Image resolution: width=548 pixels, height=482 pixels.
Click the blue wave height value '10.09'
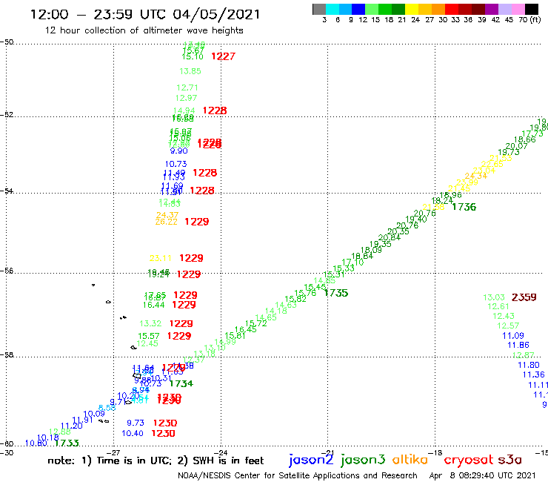(94, 414)
